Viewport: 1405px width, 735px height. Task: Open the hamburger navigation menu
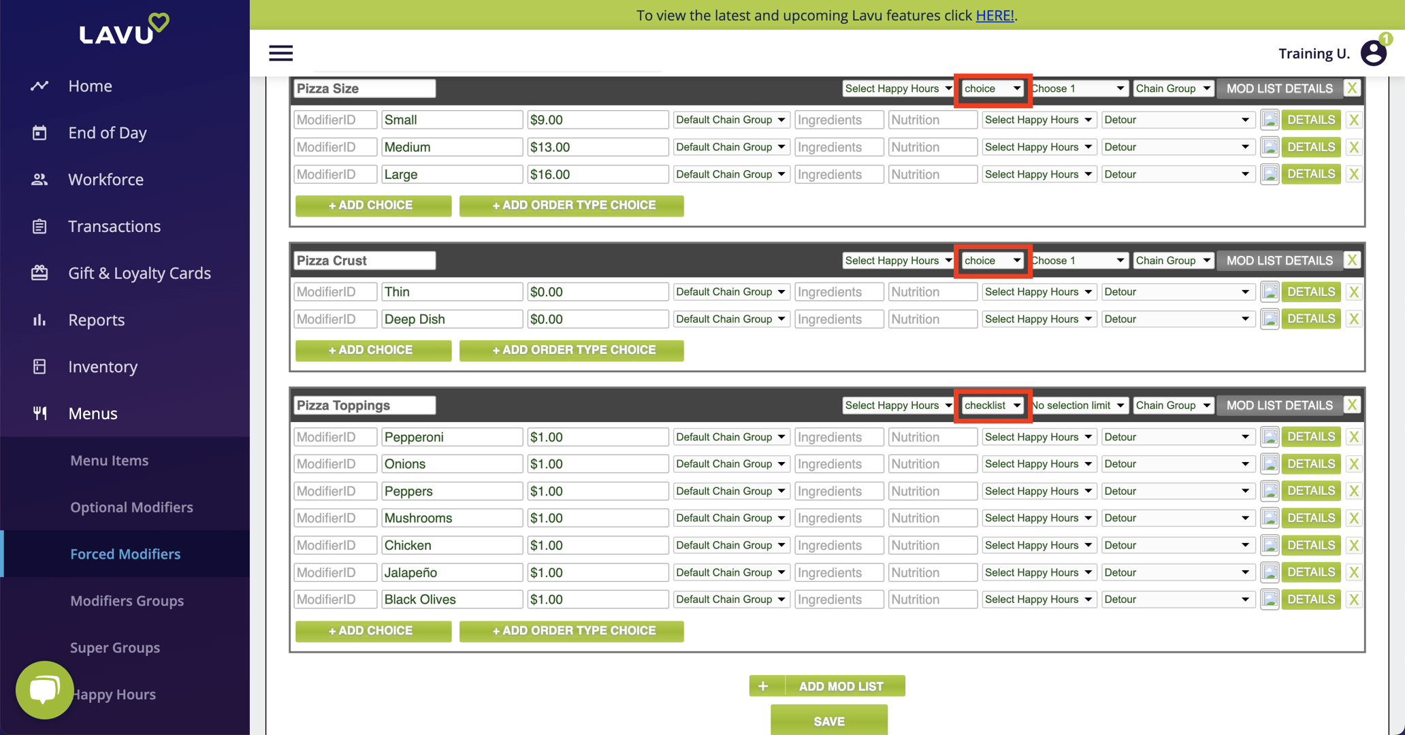[280, 53]
